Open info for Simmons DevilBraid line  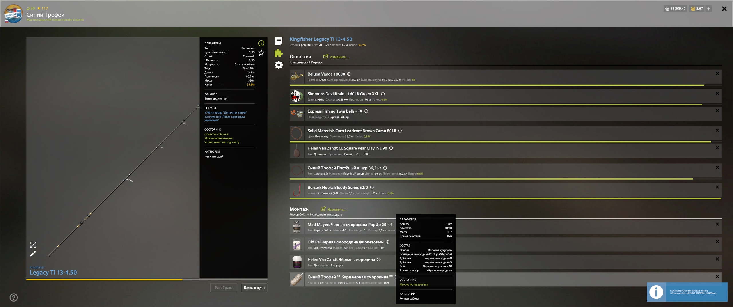(383, 94)
